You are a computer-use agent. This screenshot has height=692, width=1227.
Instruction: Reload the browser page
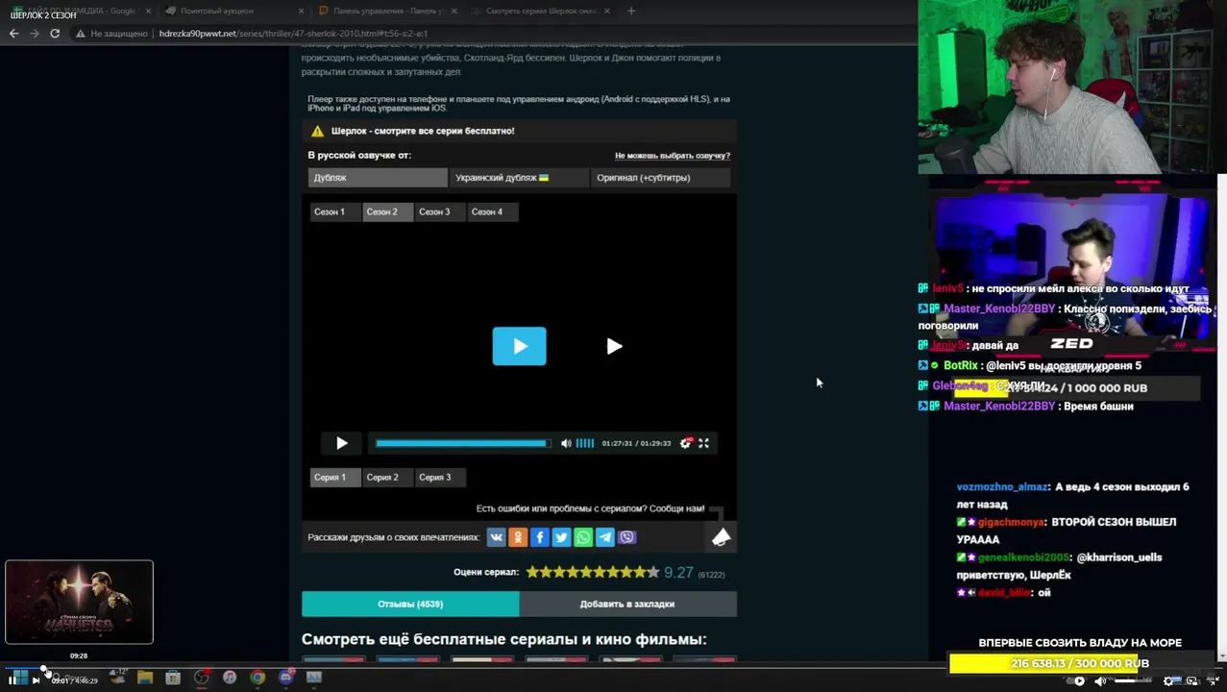55,34
